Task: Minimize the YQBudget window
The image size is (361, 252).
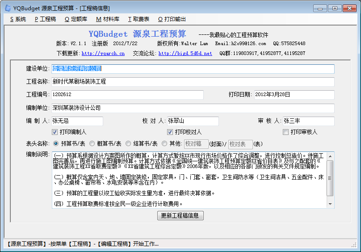Action: point(320,8)
